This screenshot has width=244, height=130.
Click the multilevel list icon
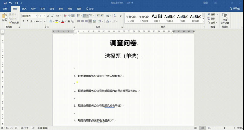(x=91, y=16)
